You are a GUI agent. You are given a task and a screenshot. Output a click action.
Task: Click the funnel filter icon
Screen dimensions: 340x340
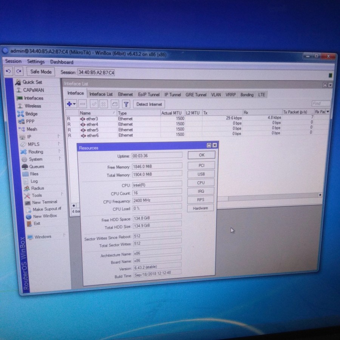(x=126, y=104)
